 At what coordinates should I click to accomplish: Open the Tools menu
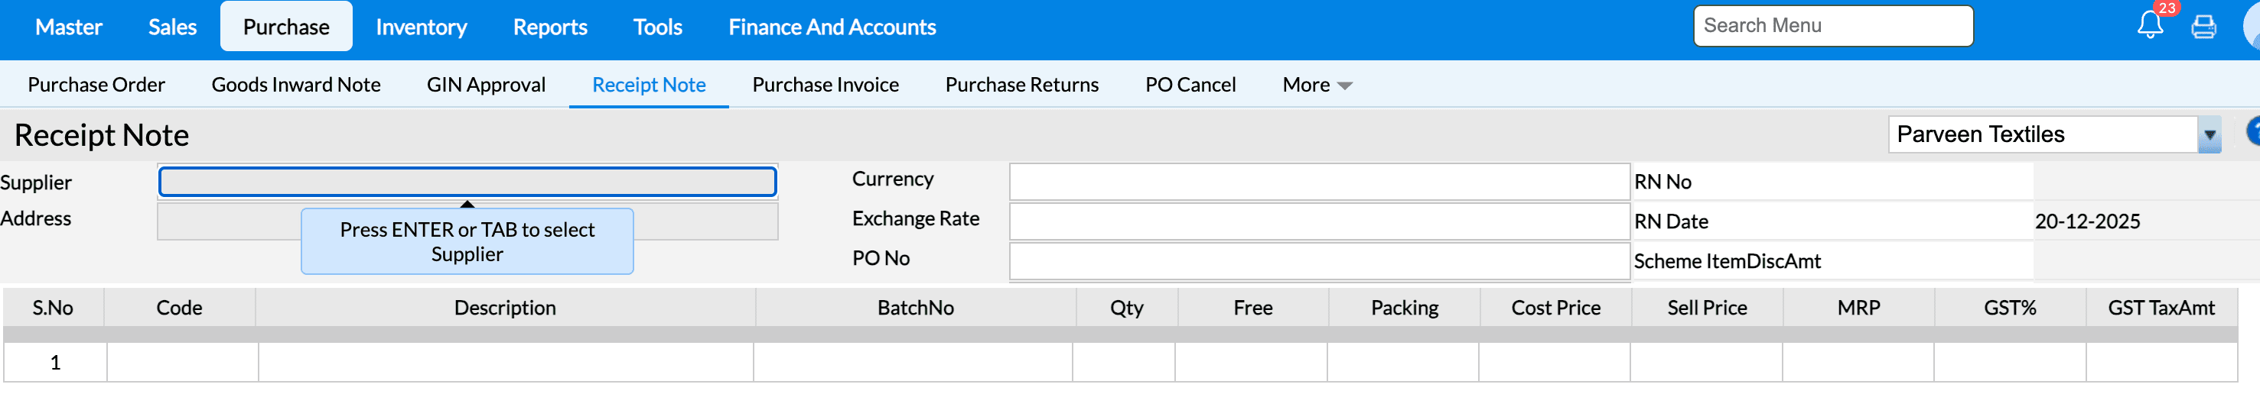point(657,27)
